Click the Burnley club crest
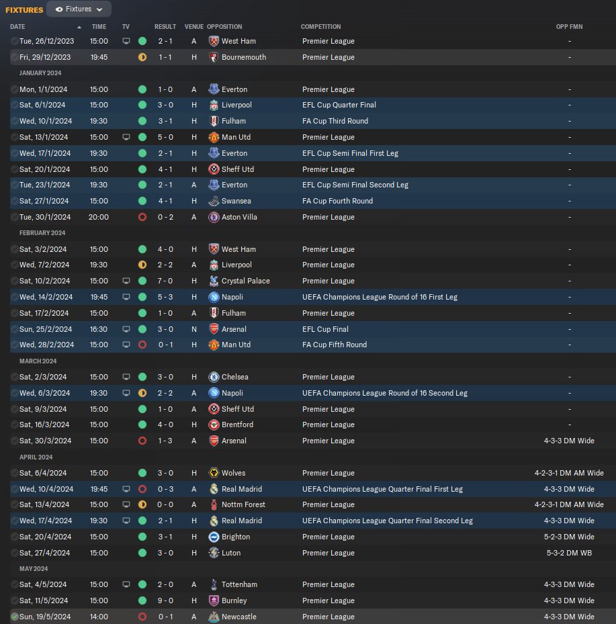The height and width of the screenshot is (624, 616). (x=214, y=600)
